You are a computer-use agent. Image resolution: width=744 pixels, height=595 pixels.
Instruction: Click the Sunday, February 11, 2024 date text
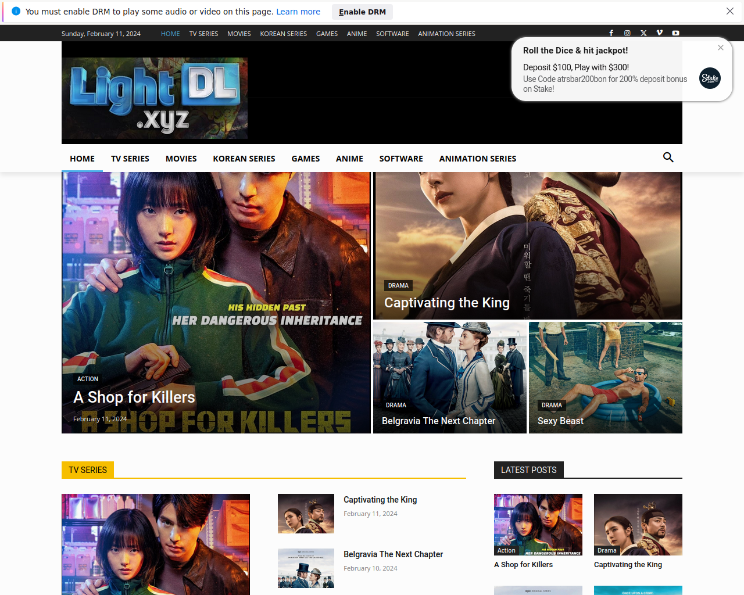coord(101,34)
